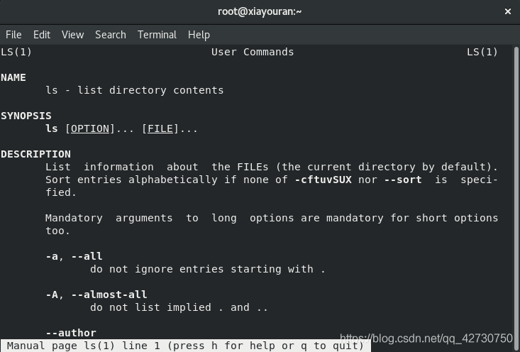Click the -A, --almost-all option line

coord(96,295)
